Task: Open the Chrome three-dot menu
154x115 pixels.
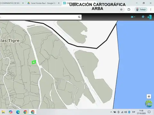Action: point(151,10)
